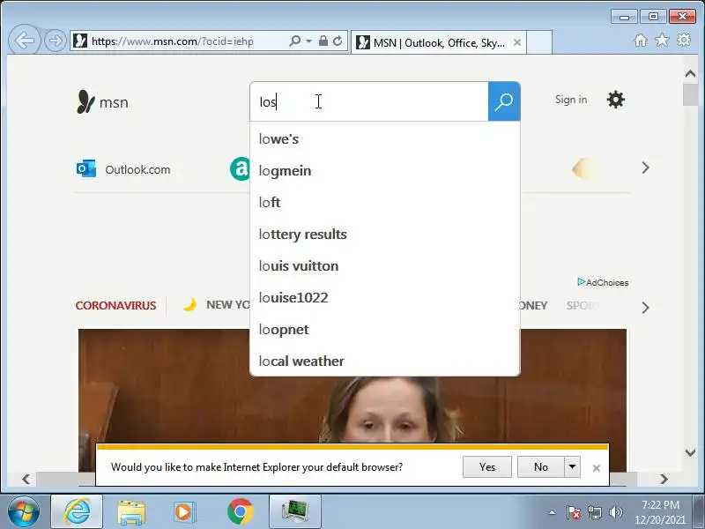Select the logmein suggestion
This screenshot has height=529, width=705.
385,171
